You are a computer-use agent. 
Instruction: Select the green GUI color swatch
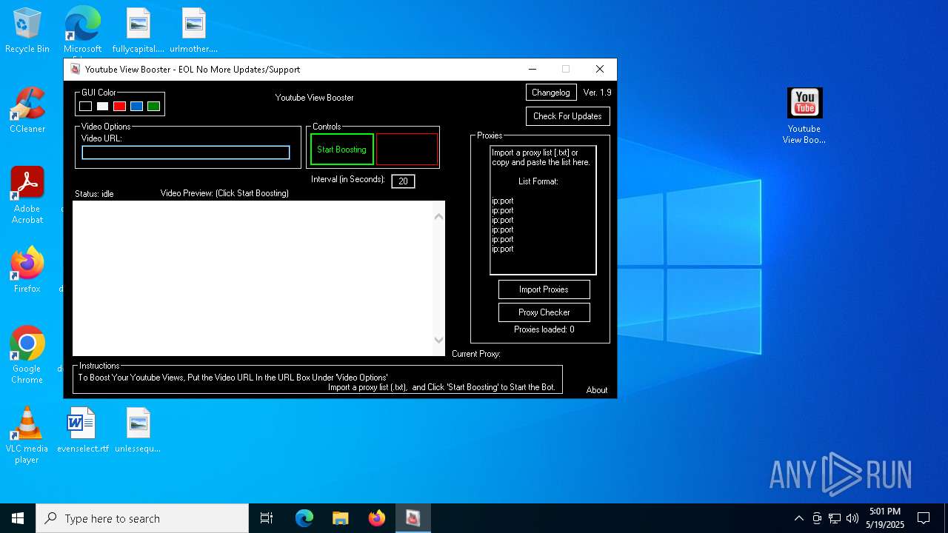[153, 107]
